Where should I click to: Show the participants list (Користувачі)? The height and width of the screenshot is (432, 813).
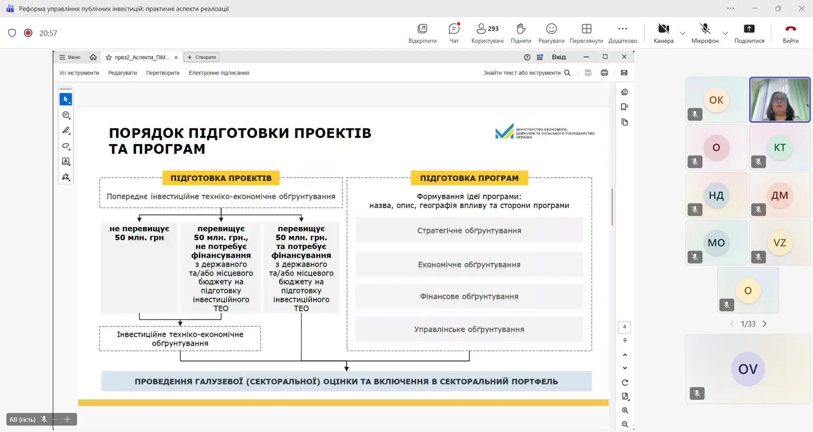[487, 33]
